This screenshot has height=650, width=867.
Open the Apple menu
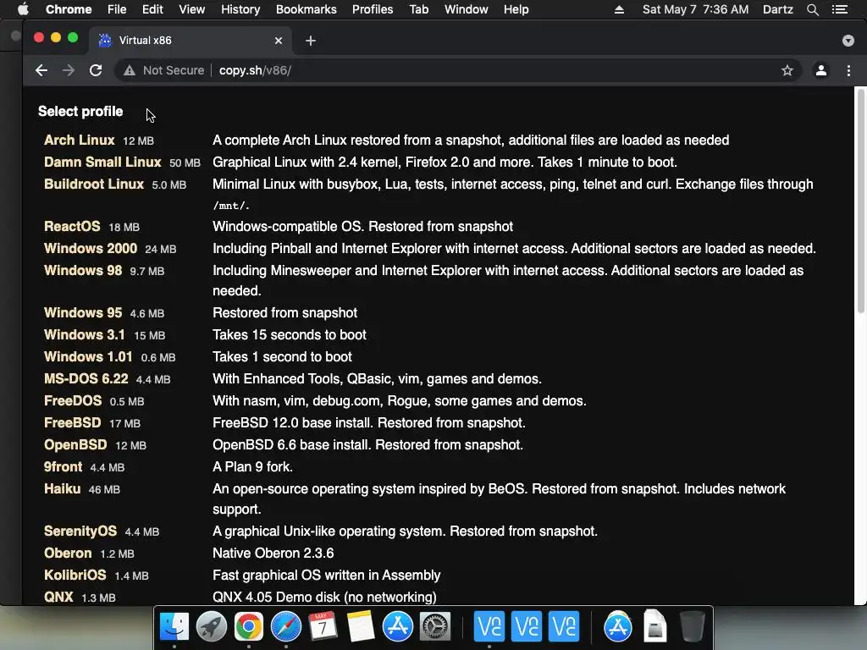(23, 9)
